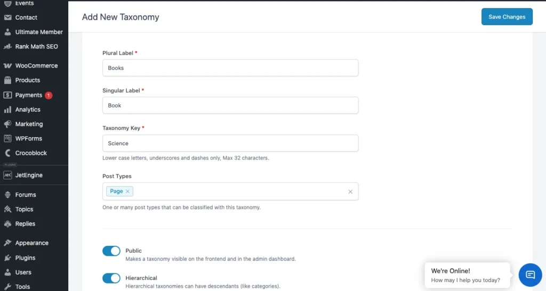This screenshot has width=546, height=291.
Task: Click the Marketing megaphone icon
Action: point(7,124)
